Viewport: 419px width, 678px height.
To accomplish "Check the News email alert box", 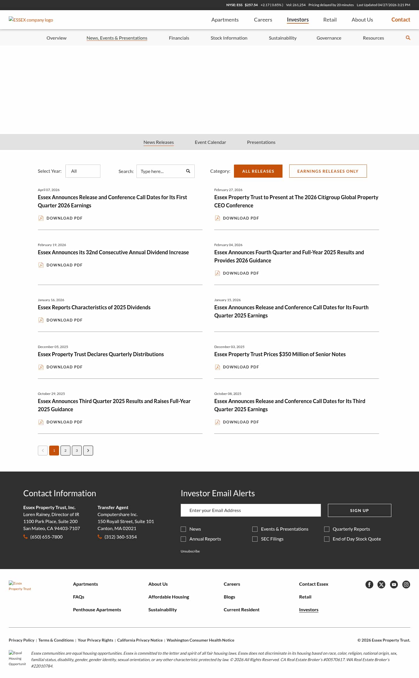I will 183,529.
